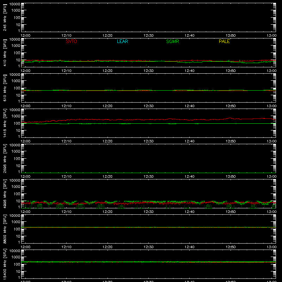
Task: Click the 12:30 tick under the 8800 MHz panel
Action: click(148, 247)
